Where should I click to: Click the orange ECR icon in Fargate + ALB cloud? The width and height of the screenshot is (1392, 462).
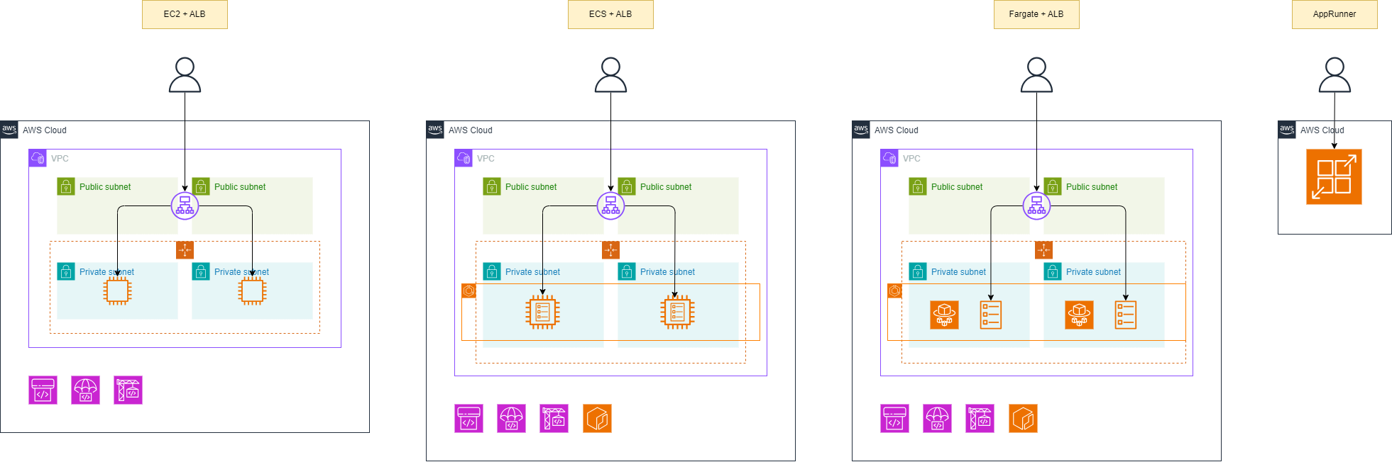[1023, 419]
